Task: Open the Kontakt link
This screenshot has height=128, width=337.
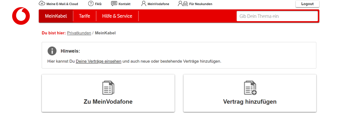Action: tap(125, 4)
